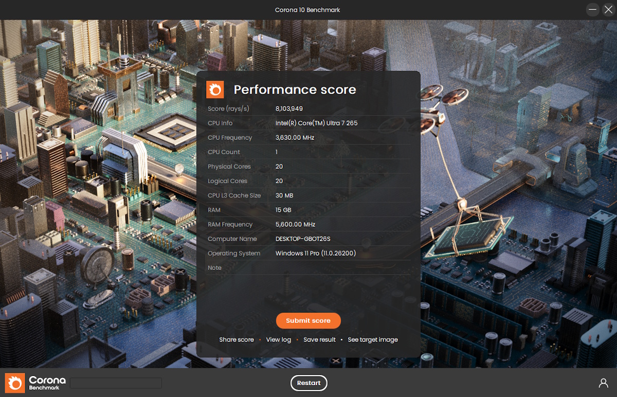Open the user account icon bottom right
The height and width of the screenshot is (397, 617).
[x=603, y=383]
